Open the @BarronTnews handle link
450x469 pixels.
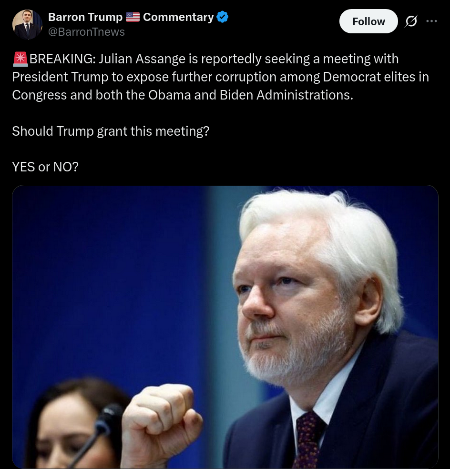pos(86,32)
